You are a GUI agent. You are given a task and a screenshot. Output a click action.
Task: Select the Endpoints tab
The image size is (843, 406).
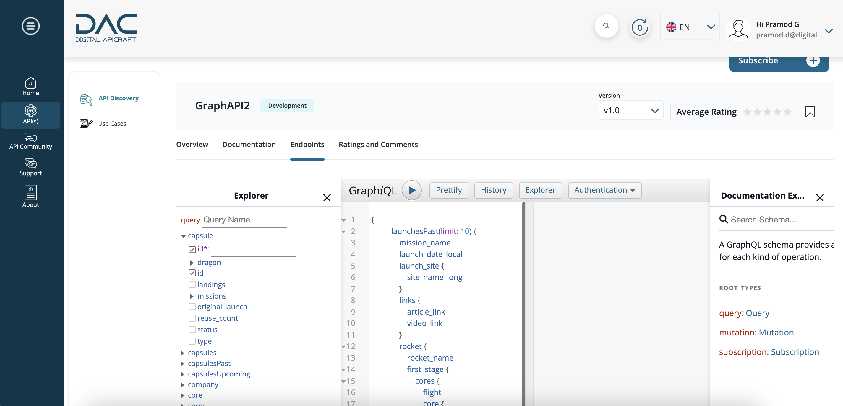pyautogui.click(x=307, y=144)
